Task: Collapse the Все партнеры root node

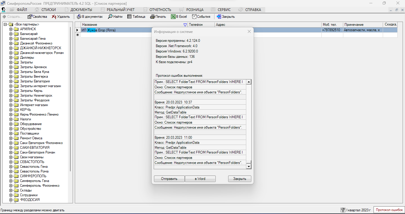Action: [5, 24]
